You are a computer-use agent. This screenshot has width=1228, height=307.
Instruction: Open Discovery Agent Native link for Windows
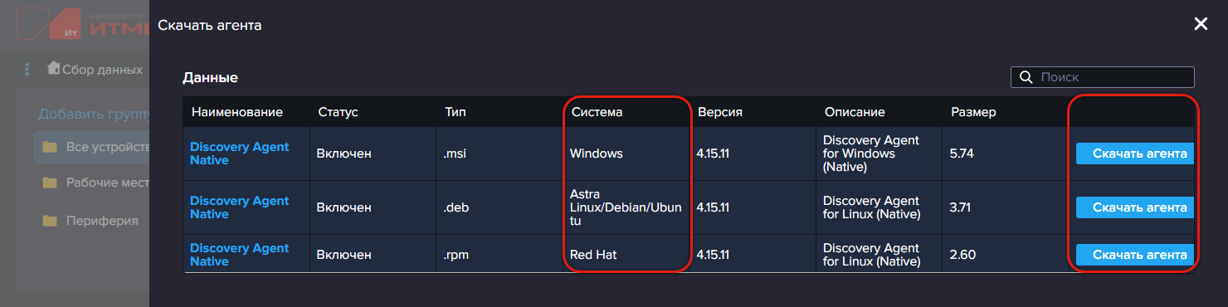[x=239, y=153]
